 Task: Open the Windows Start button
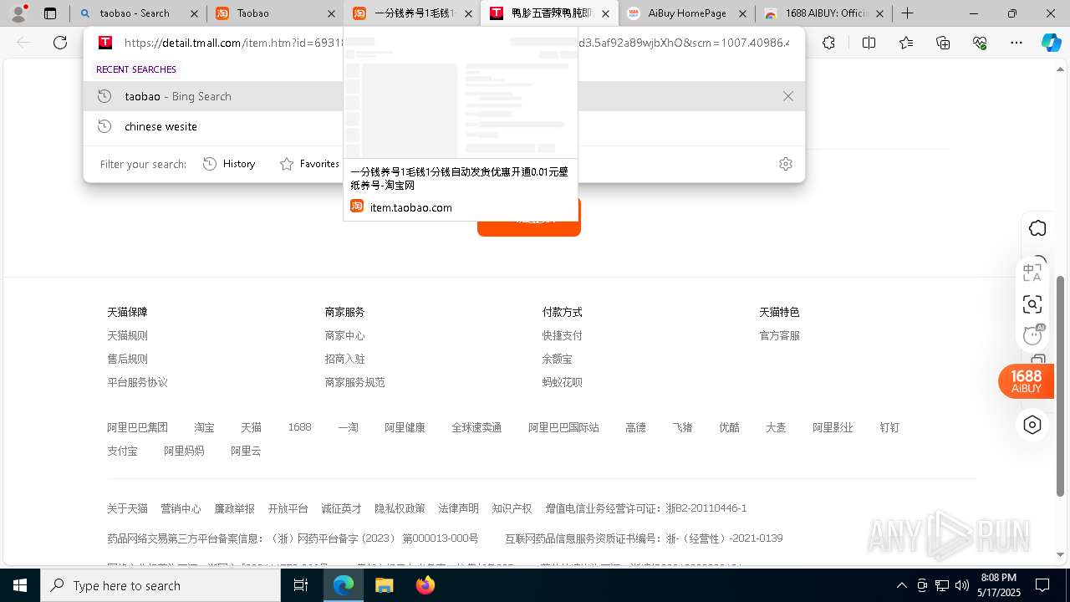[19, 586]
